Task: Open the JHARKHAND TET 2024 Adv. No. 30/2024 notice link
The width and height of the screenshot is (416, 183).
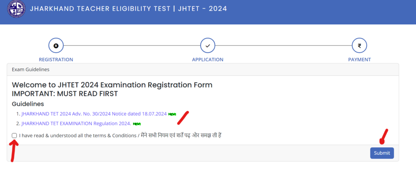Action: coord(94,114)
